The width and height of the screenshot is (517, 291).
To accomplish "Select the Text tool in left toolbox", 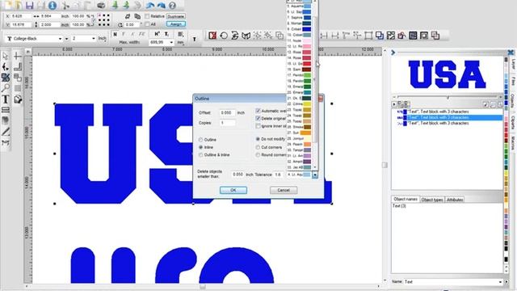I will pyautogui.click(x=6, y=99).
